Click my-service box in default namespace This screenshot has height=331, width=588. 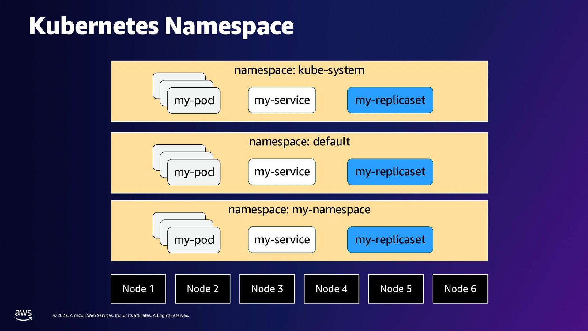coord(282,172)
